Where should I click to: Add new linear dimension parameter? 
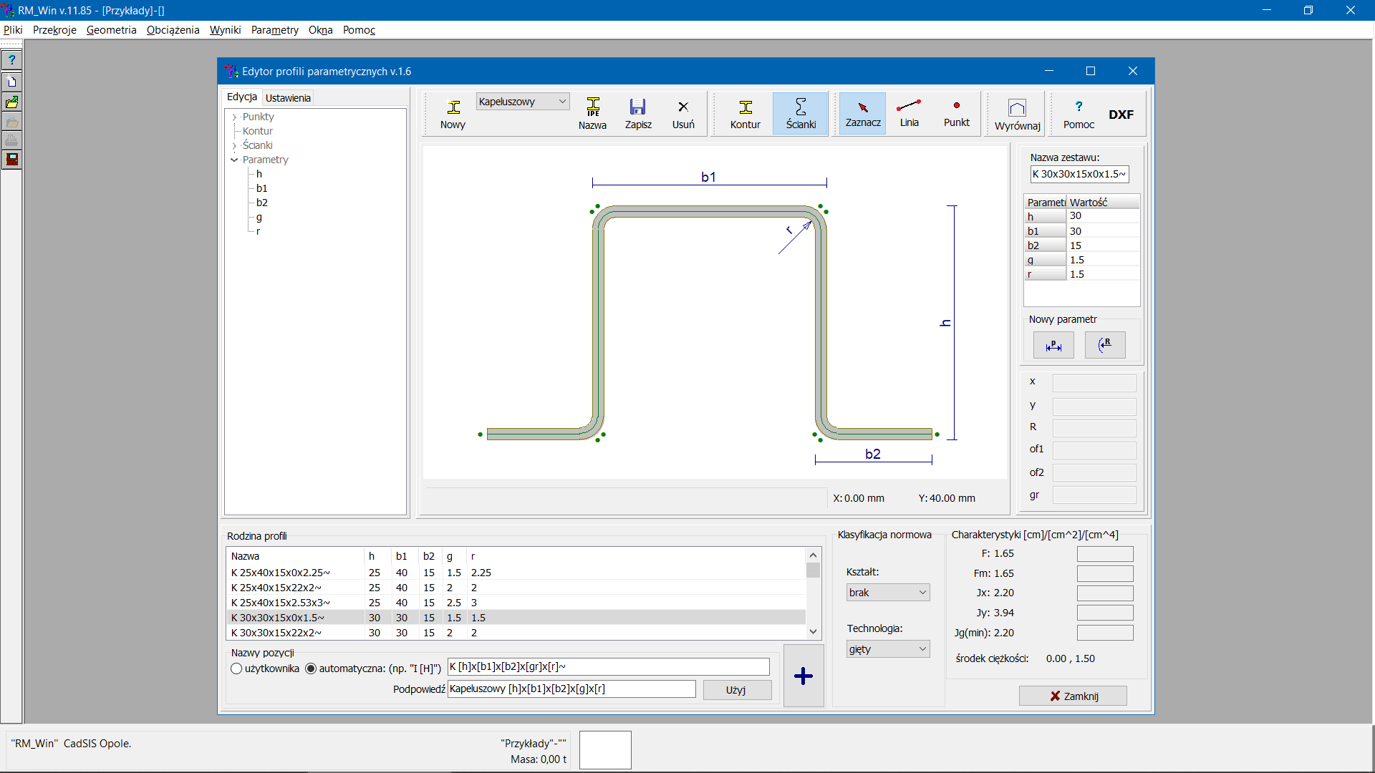(1053, 345)
